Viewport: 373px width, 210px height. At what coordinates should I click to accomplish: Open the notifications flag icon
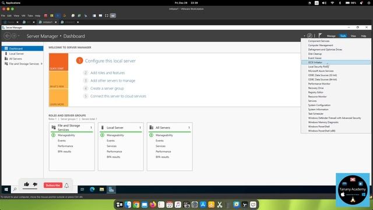pyautogui.click(x=320, y=36)
